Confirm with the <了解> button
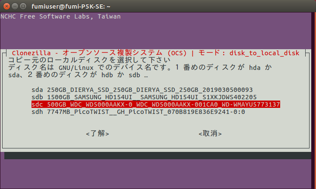 coord(98,133)
